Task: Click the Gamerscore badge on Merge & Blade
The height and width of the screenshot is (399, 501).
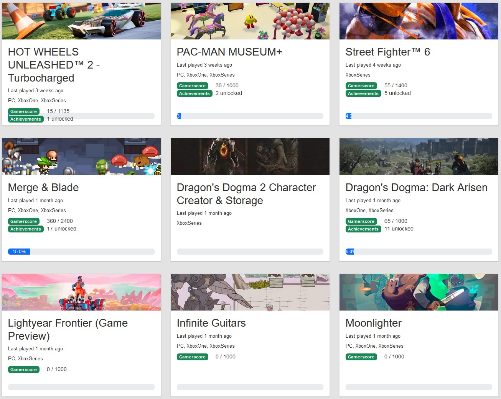Action: 24,221
